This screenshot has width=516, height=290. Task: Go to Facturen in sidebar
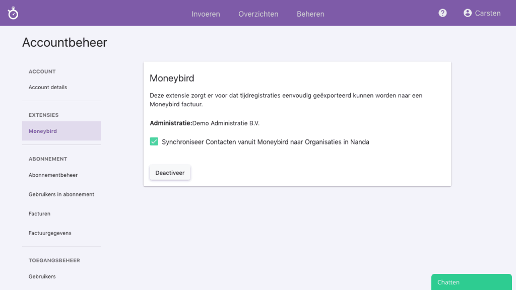39,213
